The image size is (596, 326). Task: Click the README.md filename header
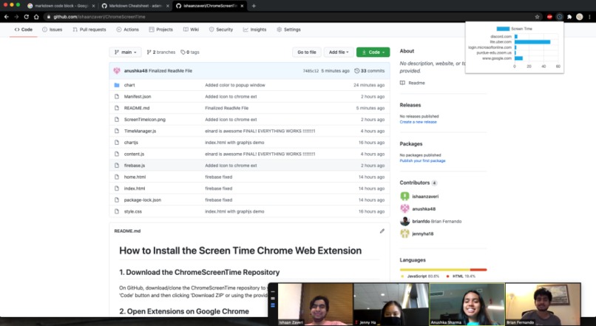pos(127,231)
